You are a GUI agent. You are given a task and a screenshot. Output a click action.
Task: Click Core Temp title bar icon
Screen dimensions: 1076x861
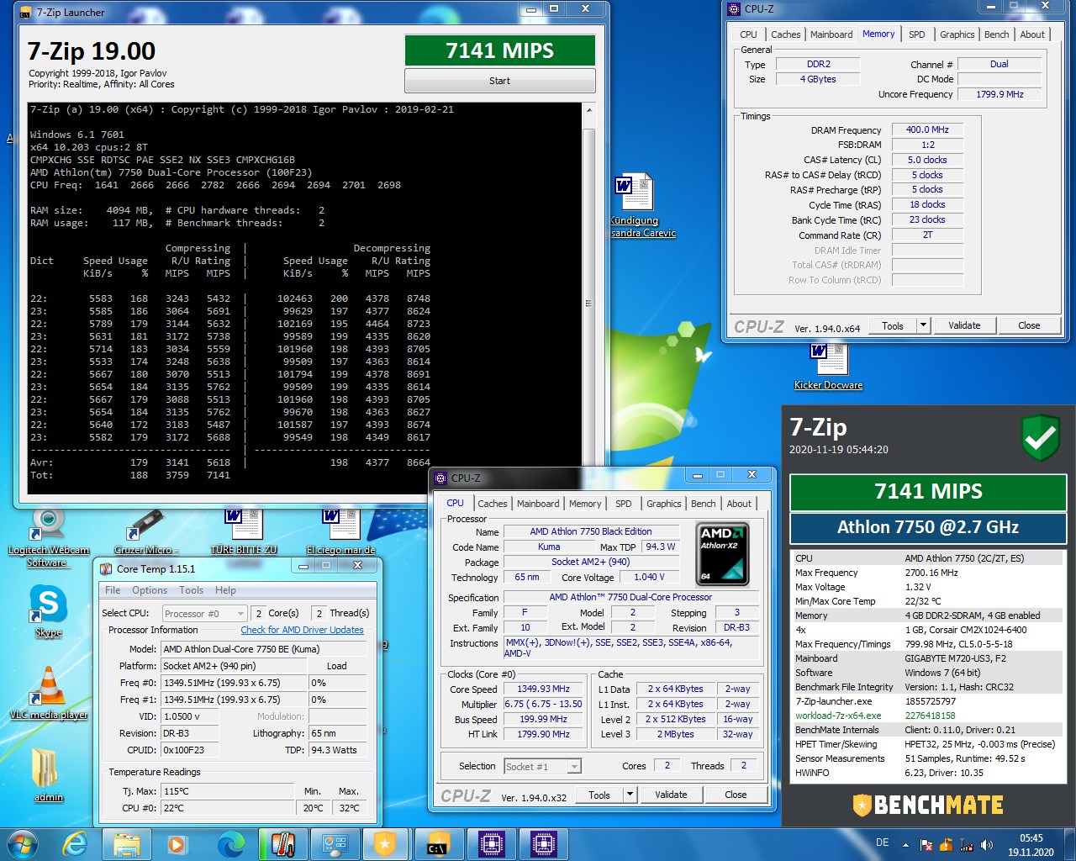106,568
